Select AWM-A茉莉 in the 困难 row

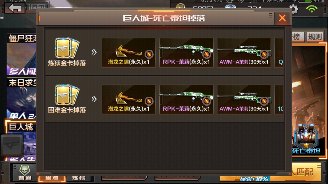click(x=244, y=99)
